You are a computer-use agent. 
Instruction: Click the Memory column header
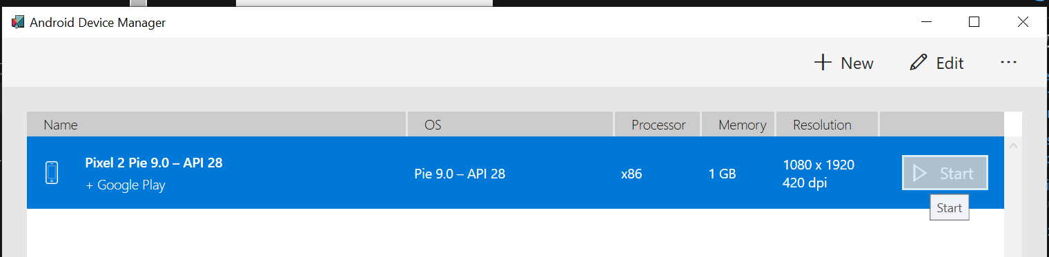click(x=738, y=125)
